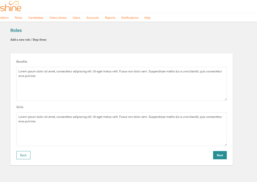
Task: Navigate to Video Library
Action: pyautogui.click(x=58, y=18)
